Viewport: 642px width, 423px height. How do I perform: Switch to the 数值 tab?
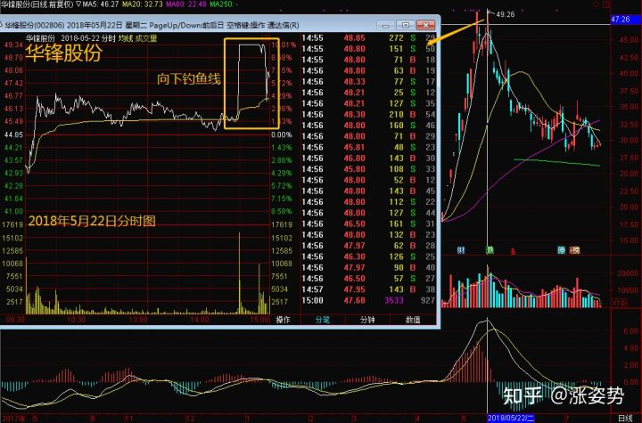click(x=413, y=320)
